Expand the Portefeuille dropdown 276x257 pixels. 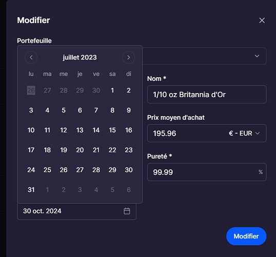point(257,56)
